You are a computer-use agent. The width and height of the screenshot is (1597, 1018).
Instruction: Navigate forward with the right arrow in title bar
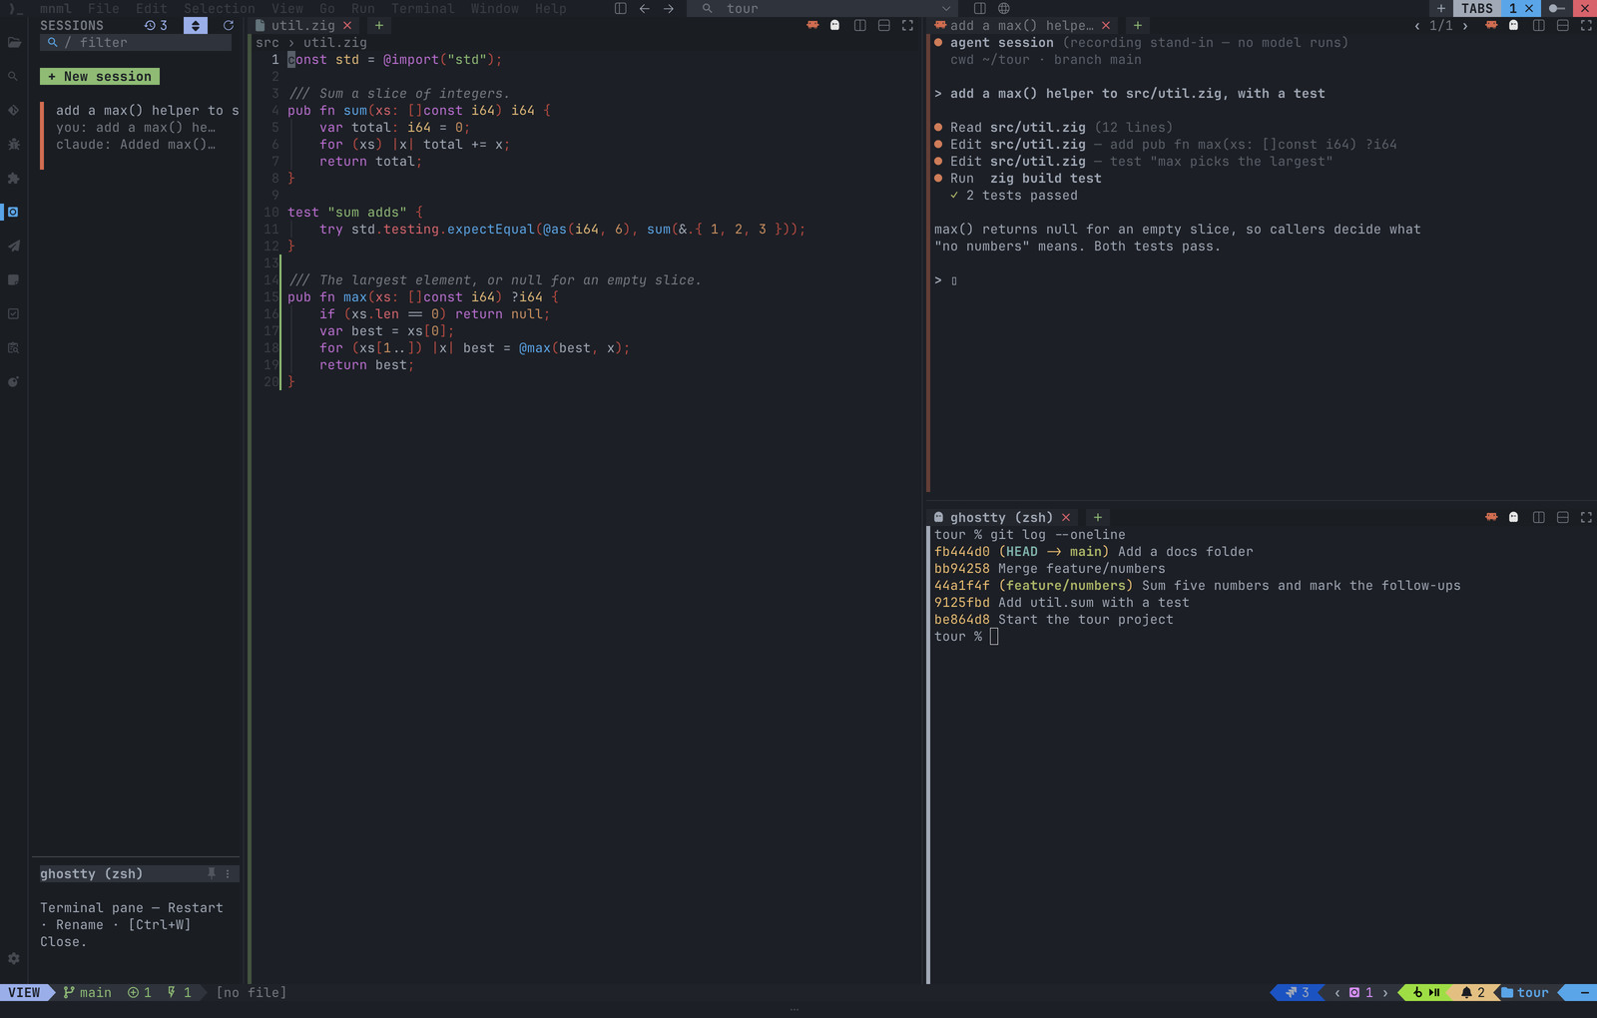[669, 8]
